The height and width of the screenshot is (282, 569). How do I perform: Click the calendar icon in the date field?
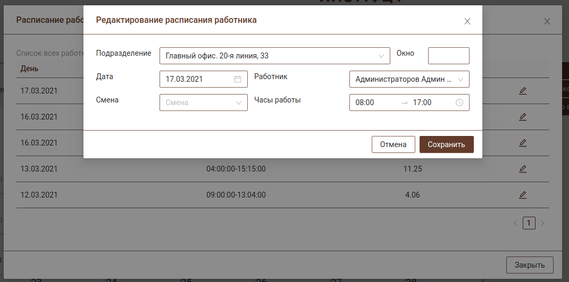click(x=238, y=79)
